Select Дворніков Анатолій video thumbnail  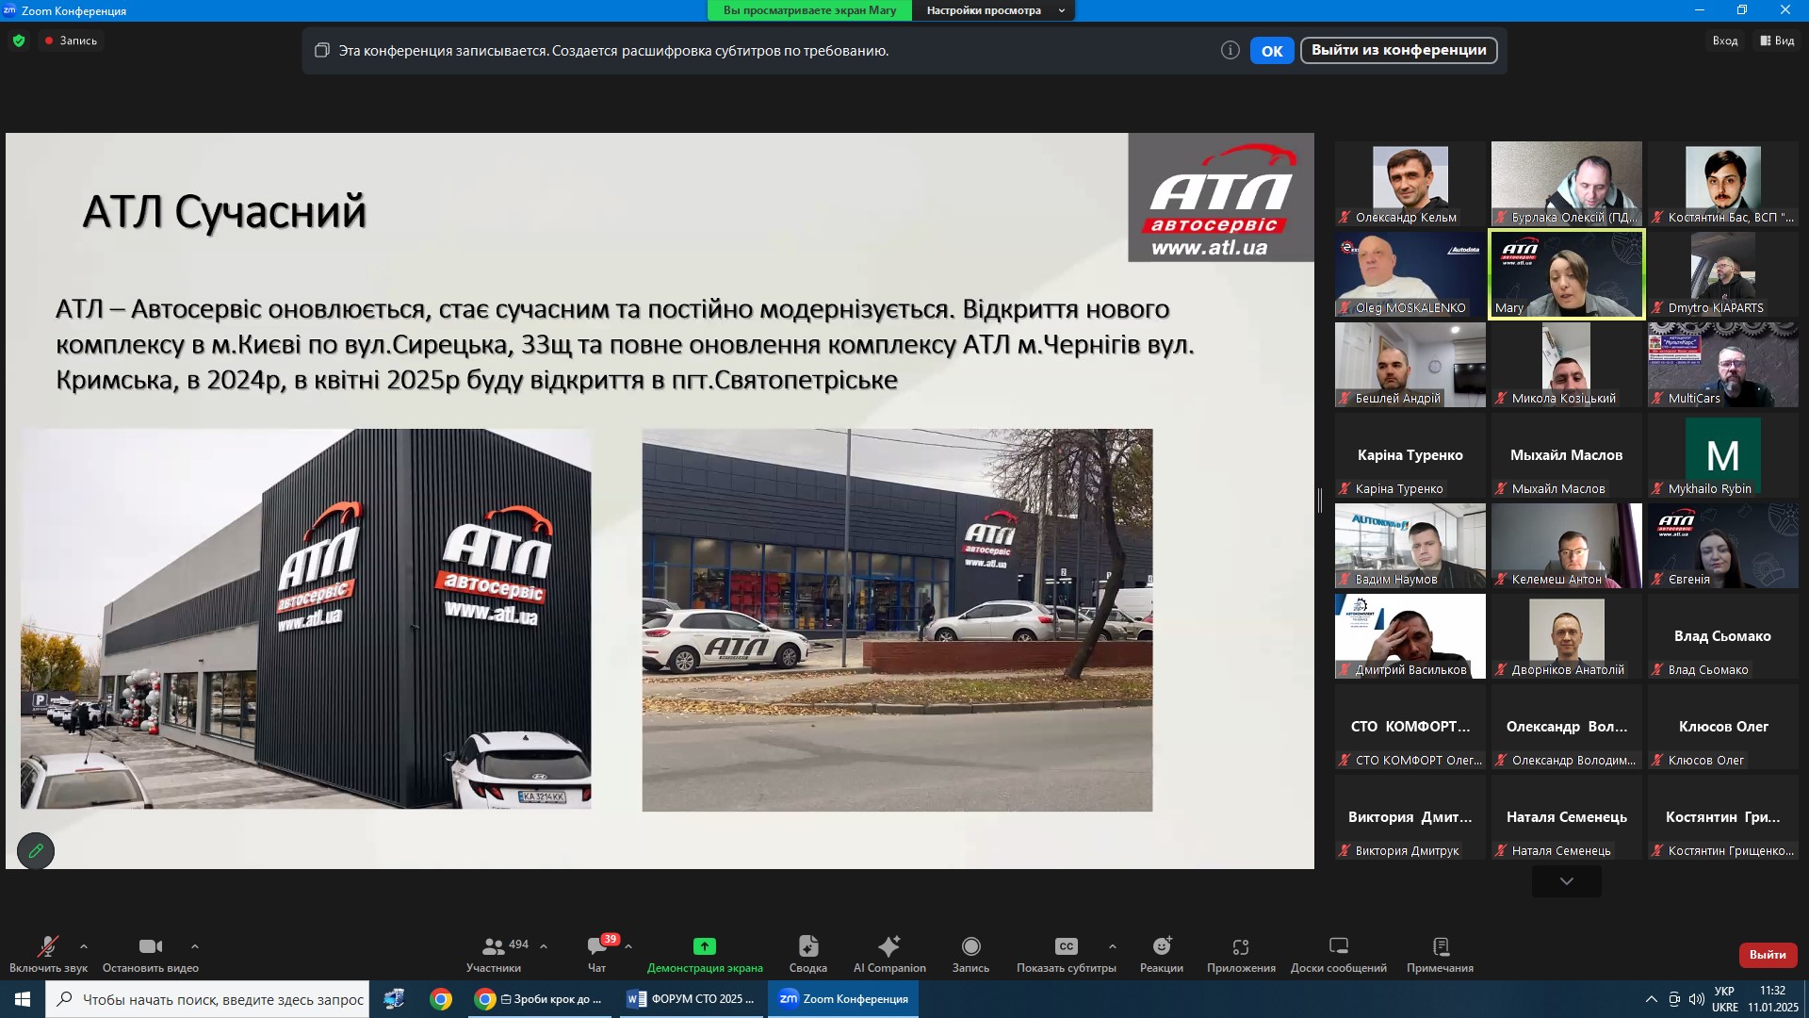tap(1566, 636)
